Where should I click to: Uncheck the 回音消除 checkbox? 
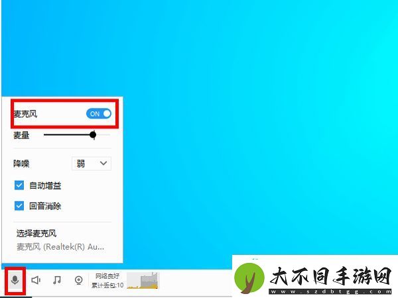coord(19,206)
